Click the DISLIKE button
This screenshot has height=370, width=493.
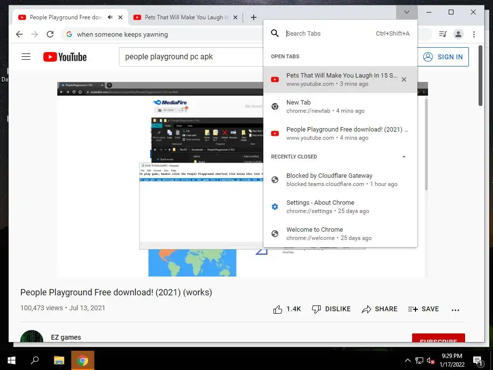tap(331, 309)
